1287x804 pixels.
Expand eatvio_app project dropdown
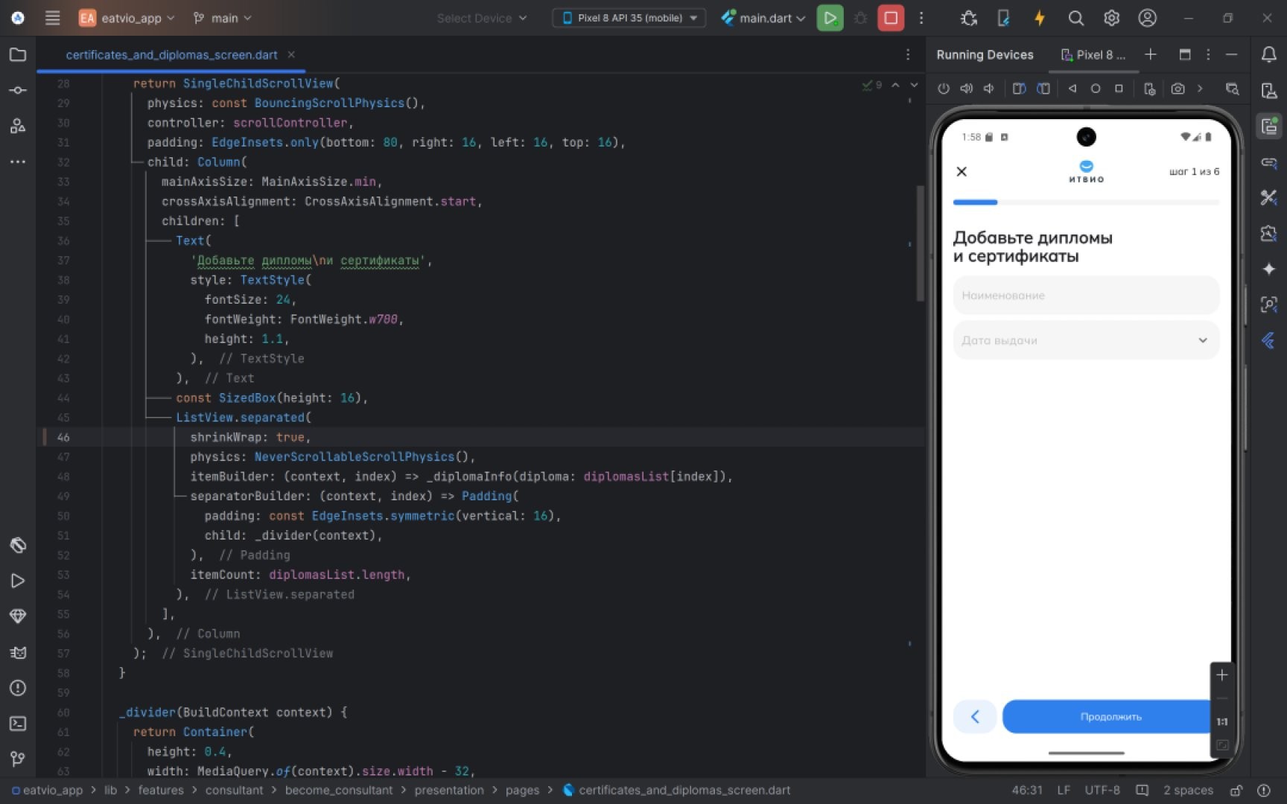coord(127,18)
